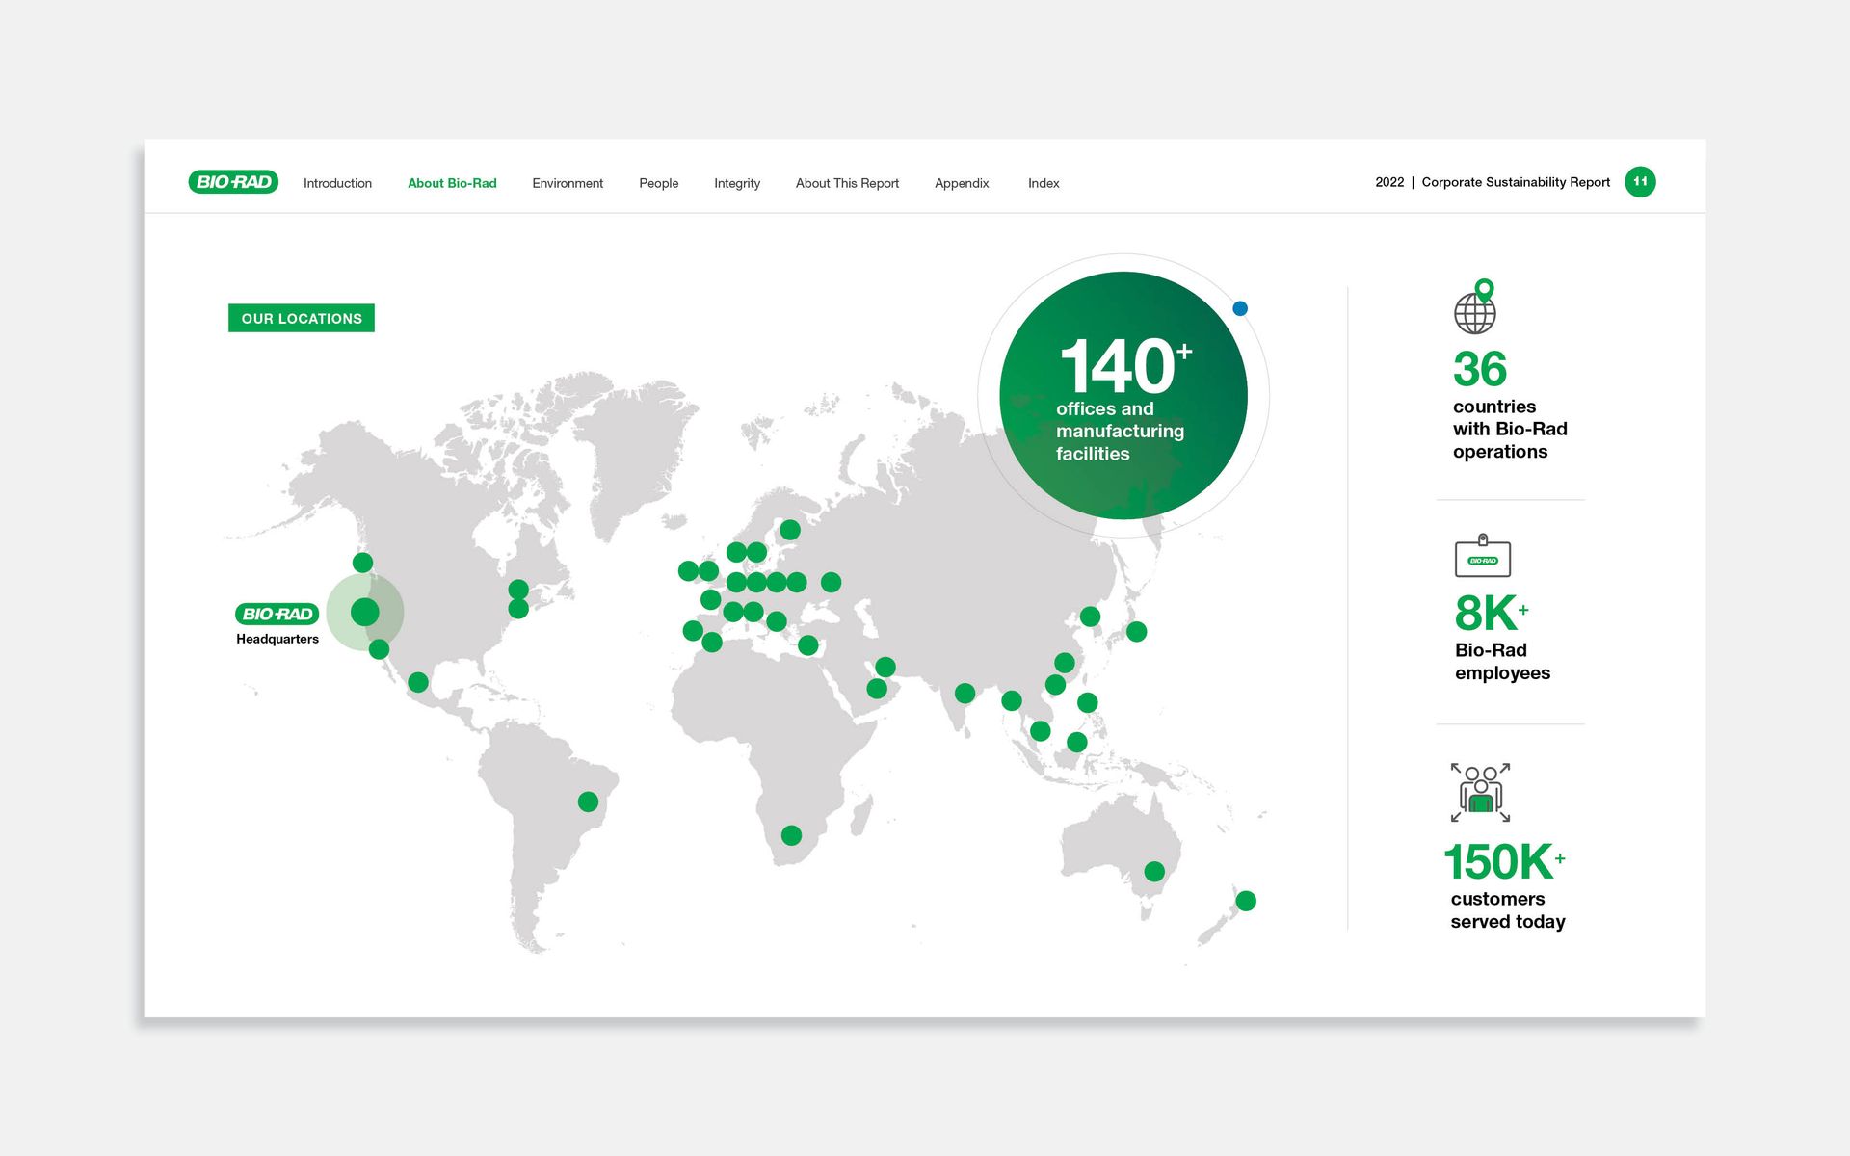Select the South Africa location dot

(791, 835)
